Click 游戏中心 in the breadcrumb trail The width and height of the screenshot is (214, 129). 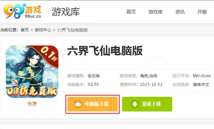(43, 30)
